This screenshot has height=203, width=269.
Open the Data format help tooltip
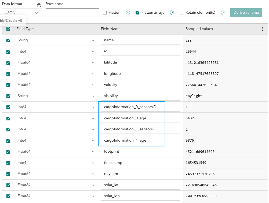coord(39,5)
